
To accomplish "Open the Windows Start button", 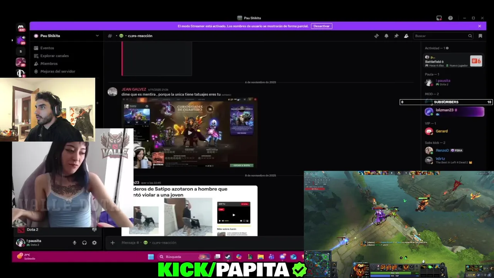I will 151,257.
